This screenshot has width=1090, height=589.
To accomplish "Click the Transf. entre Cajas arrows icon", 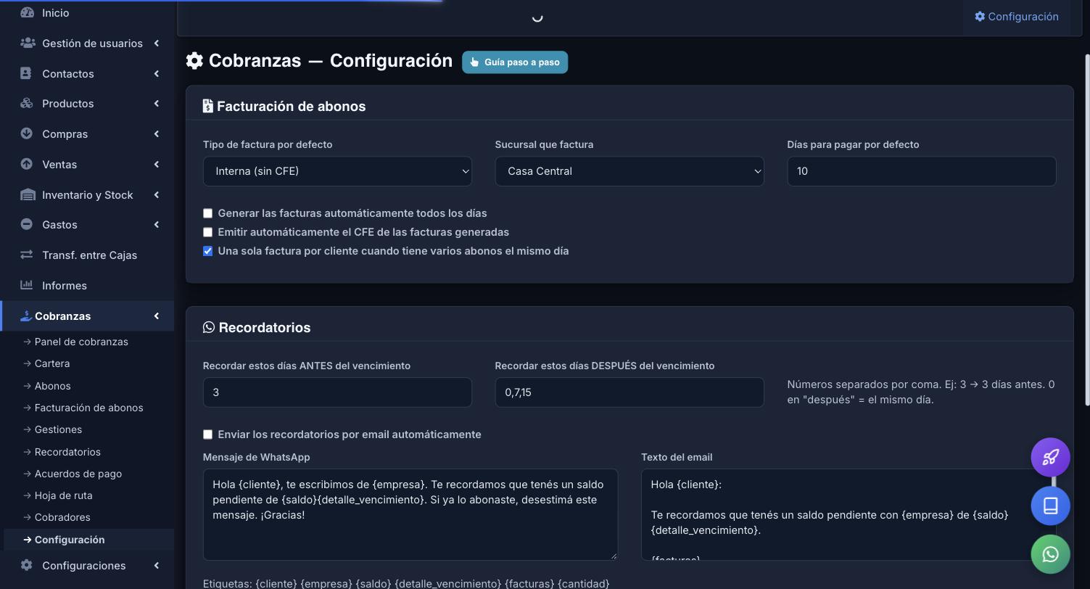I will pyautogui.click(x=27, y=255).
